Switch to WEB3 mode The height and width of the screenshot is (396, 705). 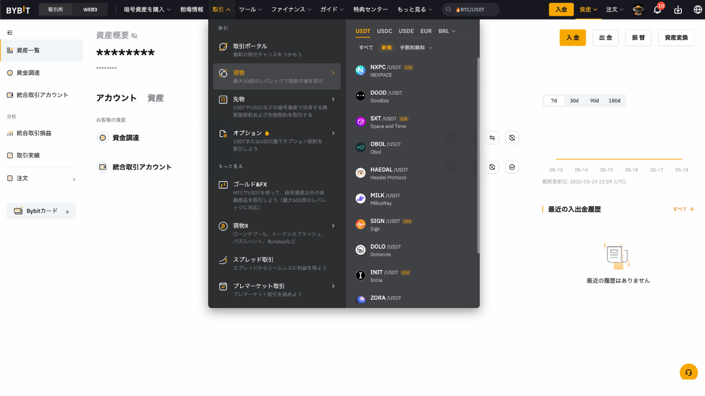[x=90, y=9]
